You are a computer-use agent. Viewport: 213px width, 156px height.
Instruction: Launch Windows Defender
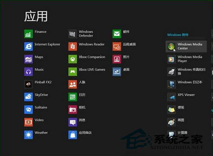pyautogui.click(x=81, y=34)
